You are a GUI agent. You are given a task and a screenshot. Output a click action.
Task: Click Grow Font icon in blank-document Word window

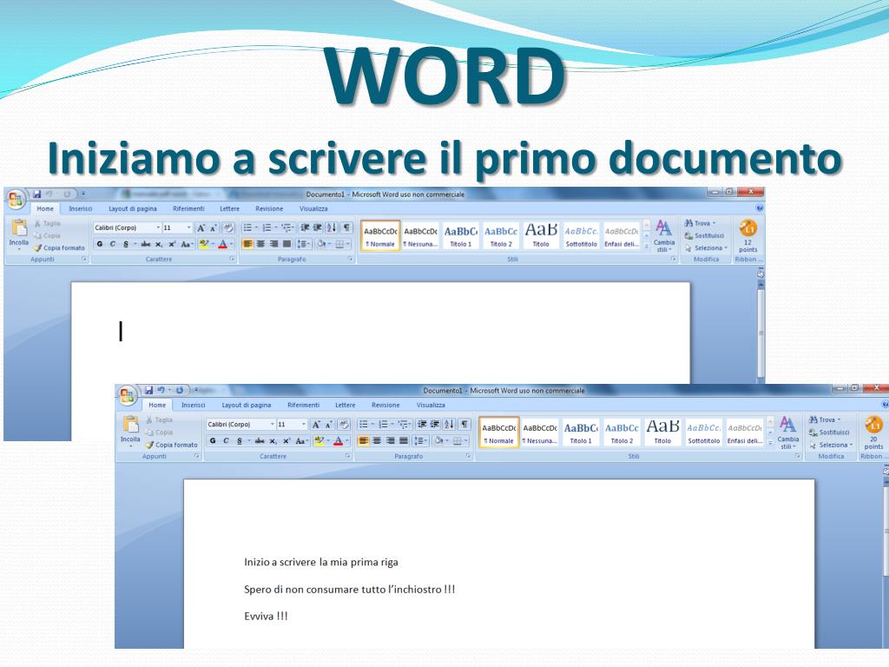coord(201,228)
